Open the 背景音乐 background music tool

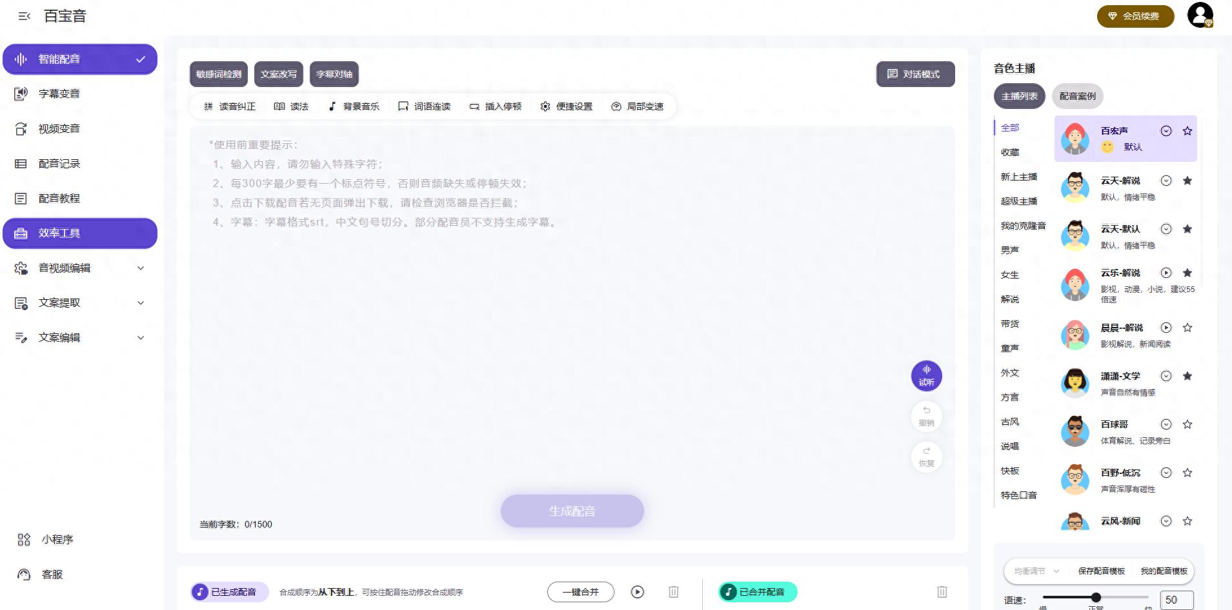354,106
